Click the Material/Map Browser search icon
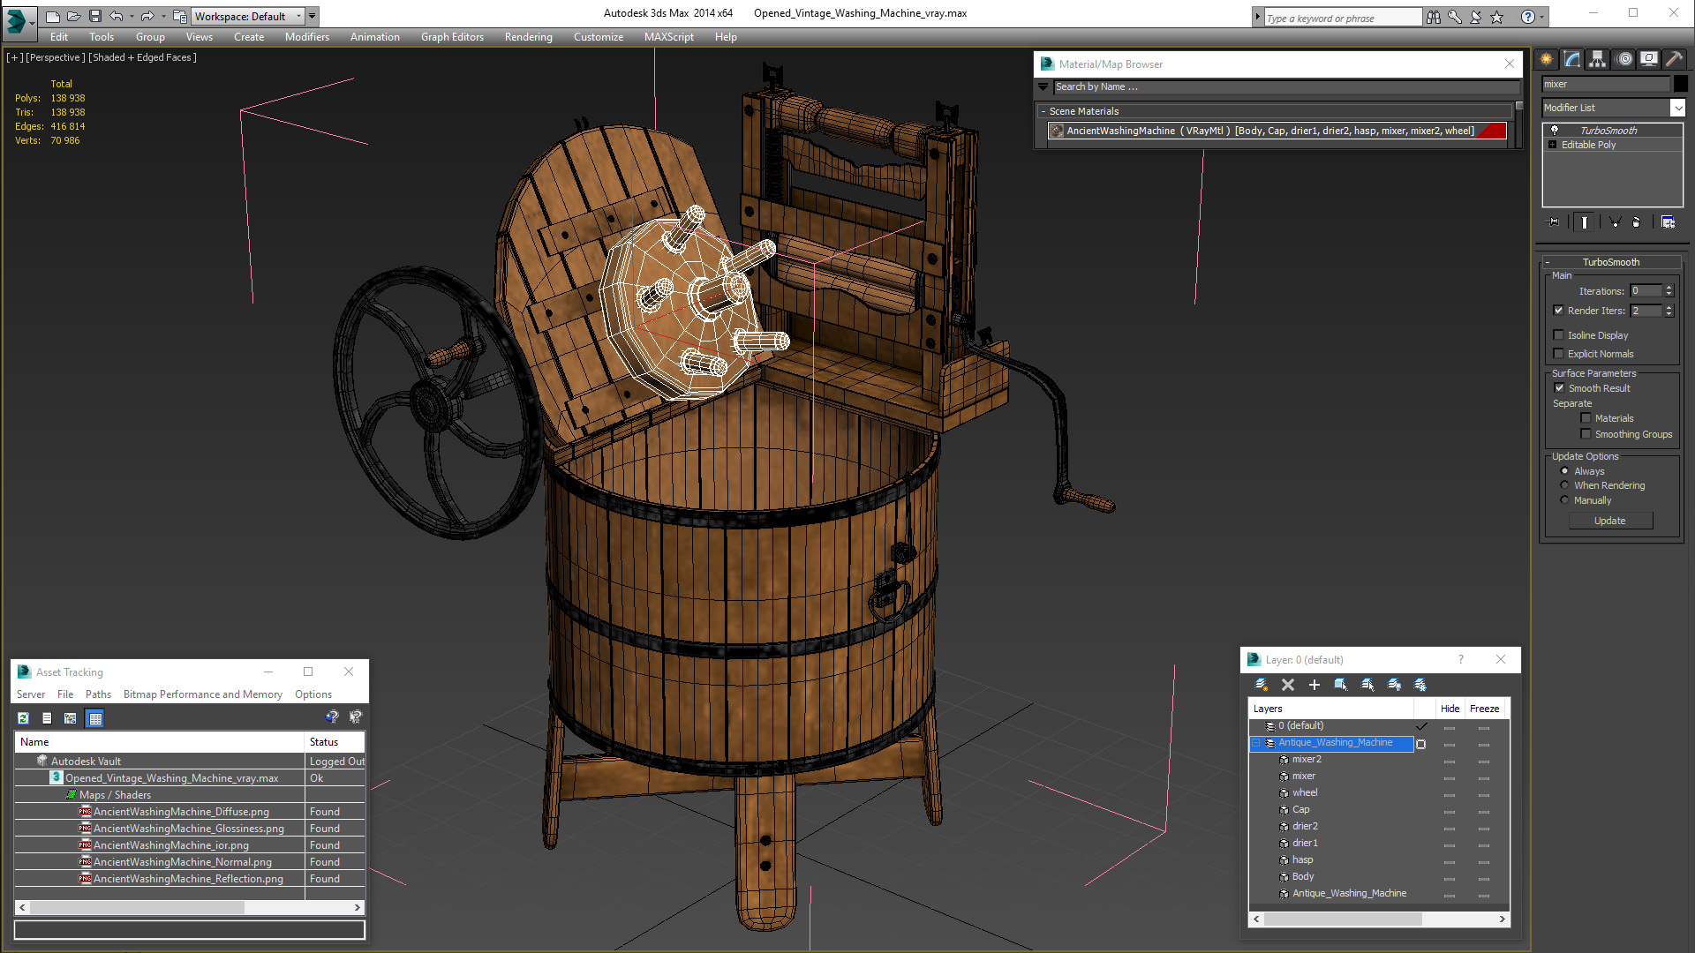This screenshot has height=953, width=1695. click(1043, 86)
